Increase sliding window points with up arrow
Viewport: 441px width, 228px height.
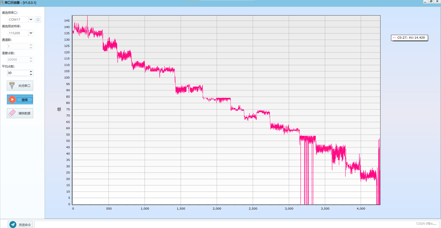(x=31, y=58)
